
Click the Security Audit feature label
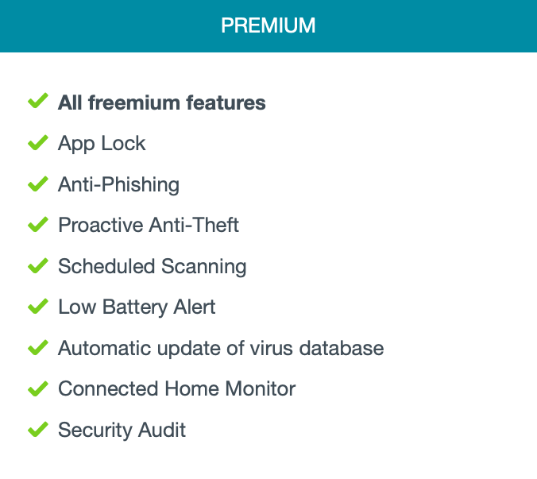122,431
